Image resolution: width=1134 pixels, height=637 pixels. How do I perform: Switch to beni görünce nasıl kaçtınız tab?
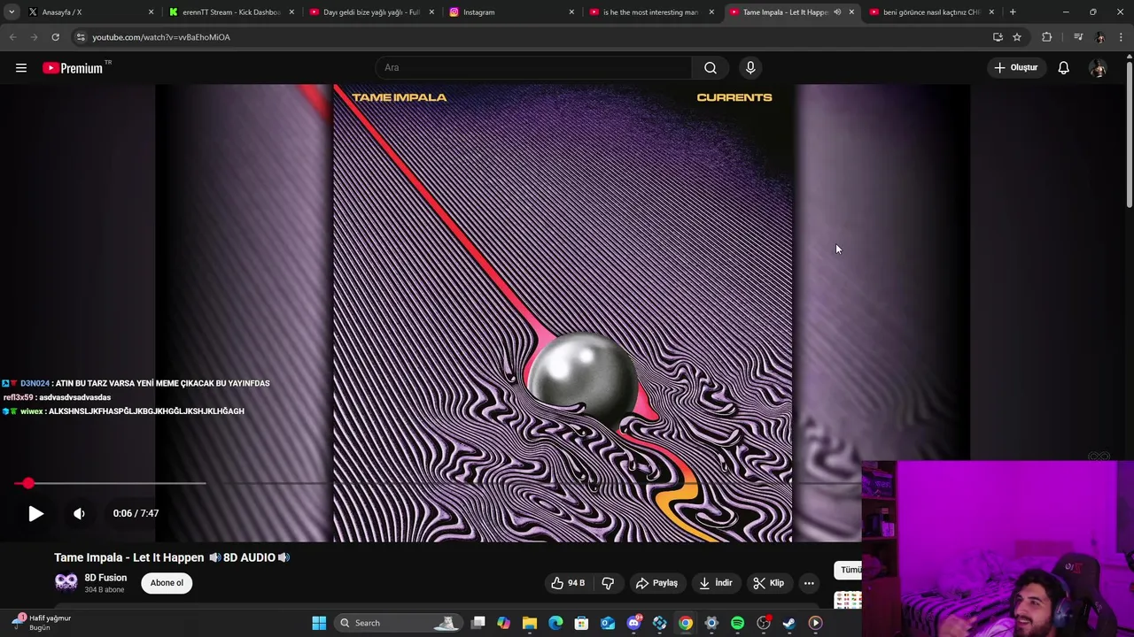pos(931,12)
